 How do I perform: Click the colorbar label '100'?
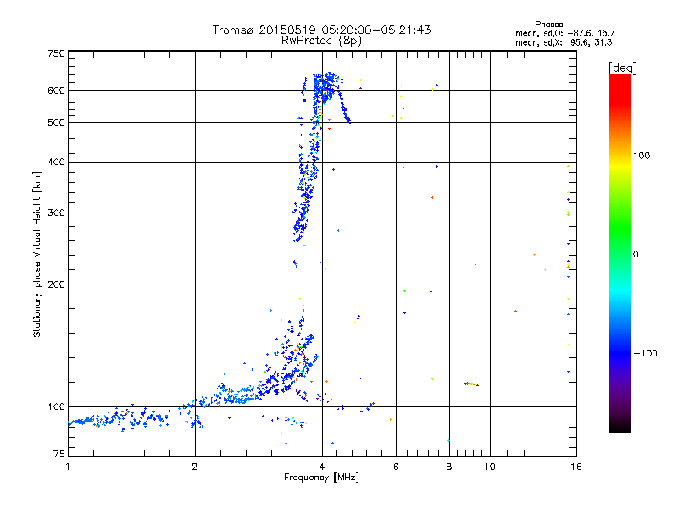pyautogui.click(x=642, y=156)
